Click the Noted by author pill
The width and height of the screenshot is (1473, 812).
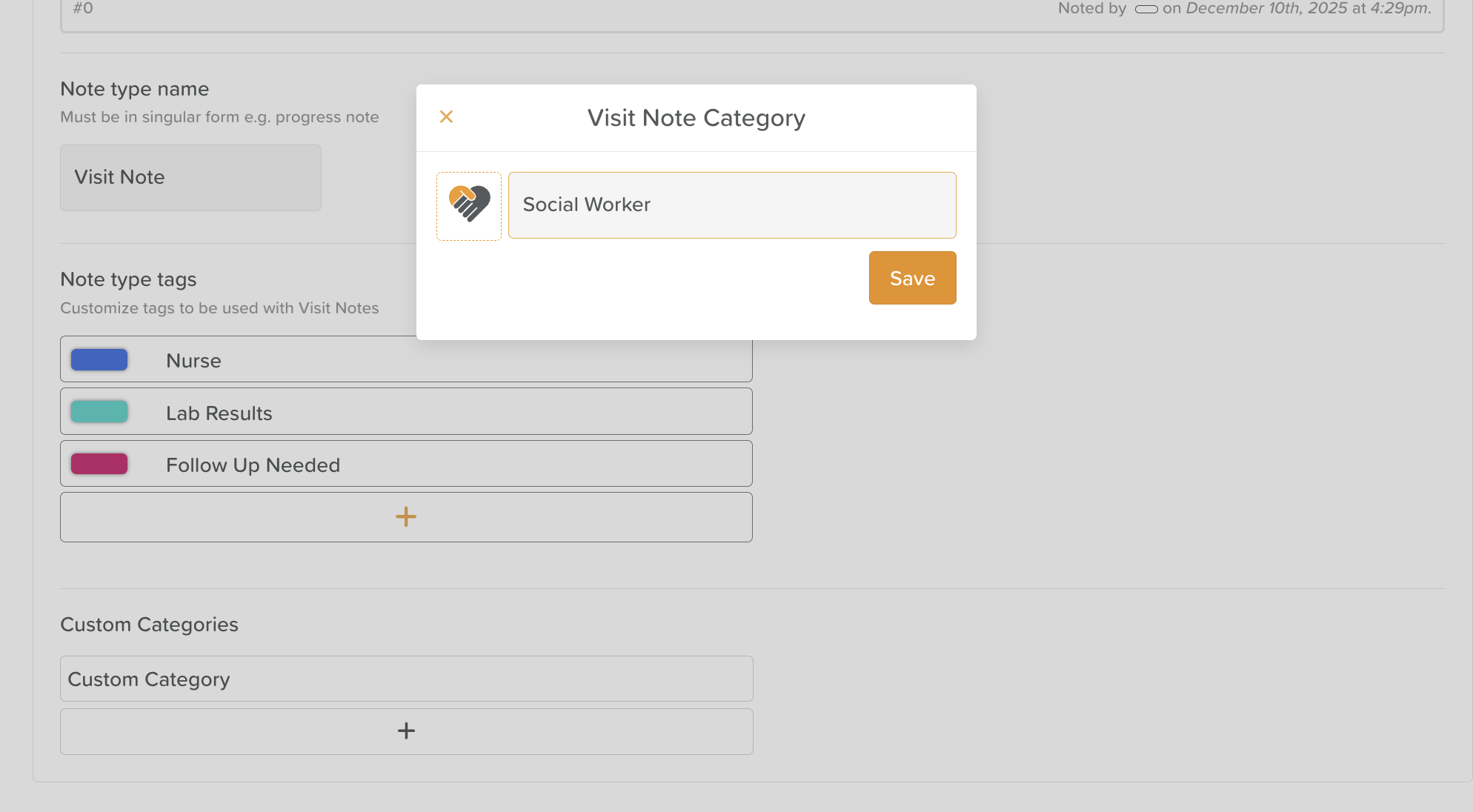(x=1146, y=9)
